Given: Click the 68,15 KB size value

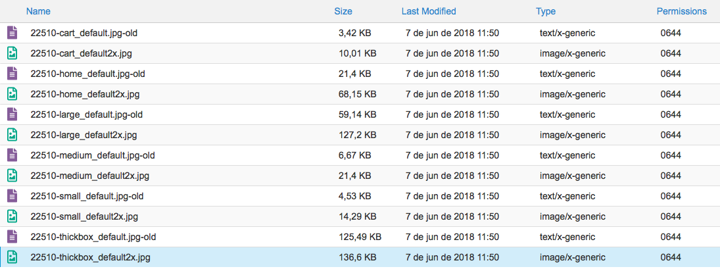Looking at the screenshot, I should tap(358, 94).
